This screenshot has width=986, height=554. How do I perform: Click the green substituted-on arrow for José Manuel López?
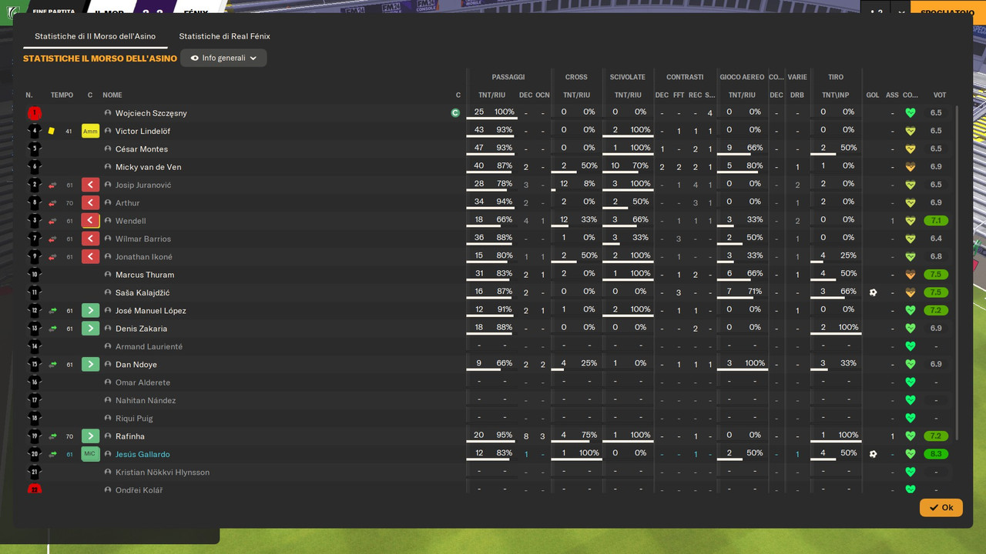tap(90, 311)
